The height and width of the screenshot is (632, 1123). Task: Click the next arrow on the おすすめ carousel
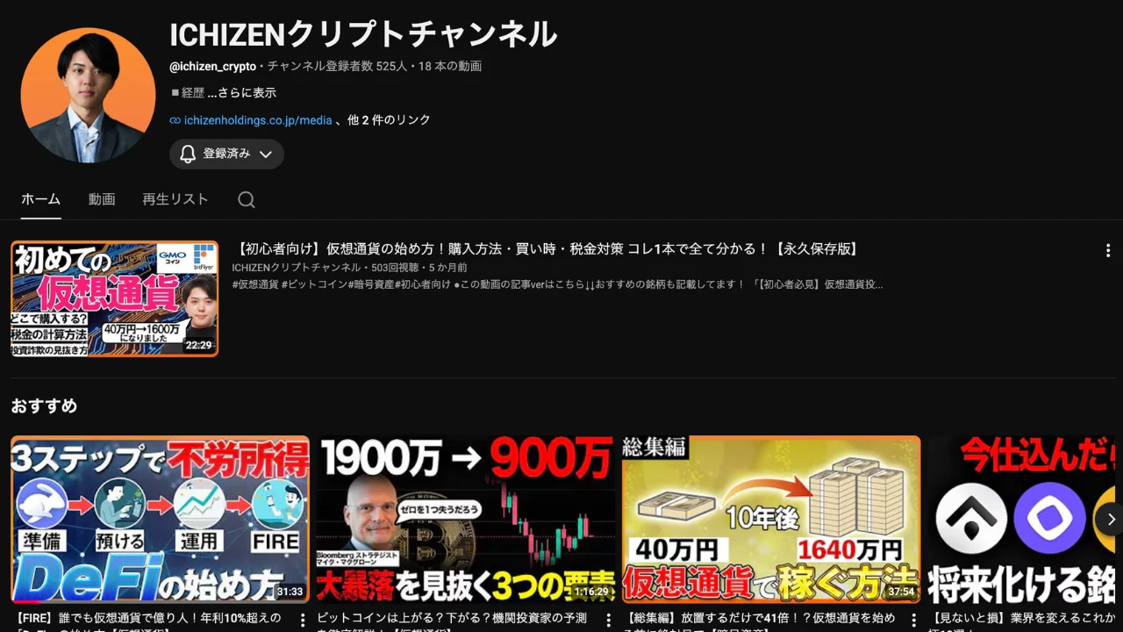point(1111,519)
